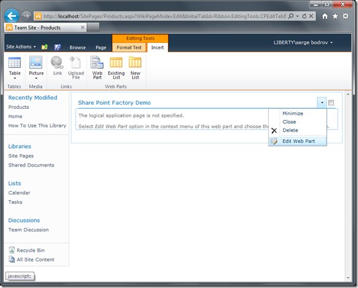Toggle the web part menu arrow

click(322, 103)
